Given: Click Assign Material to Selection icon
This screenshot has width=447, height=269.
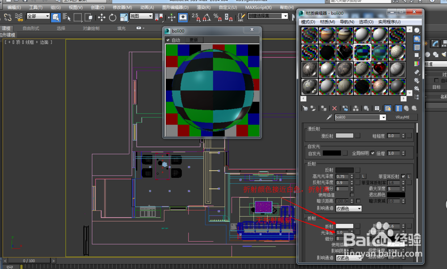Looking at the screenshot, I should coord(324,108).
